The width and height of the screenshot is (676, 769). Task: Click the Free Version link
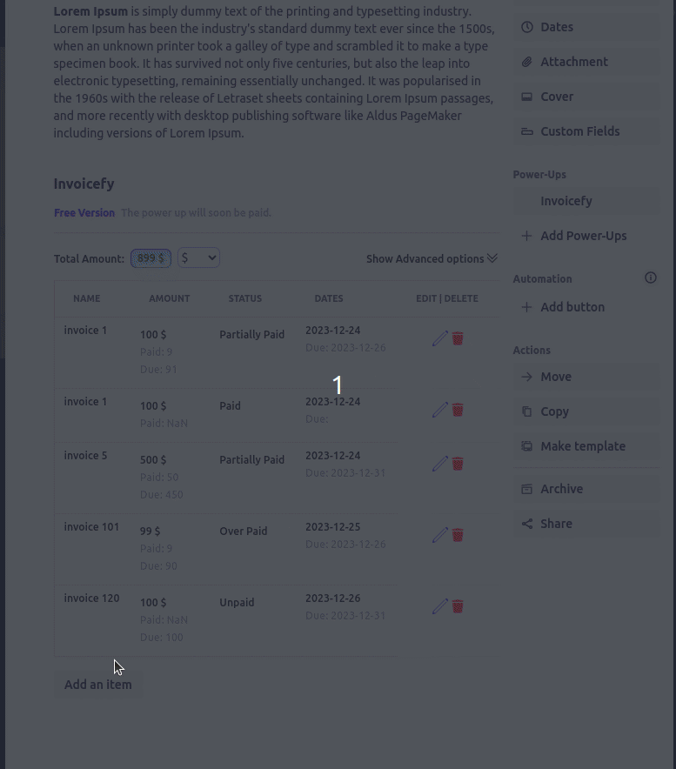[84, 212]
